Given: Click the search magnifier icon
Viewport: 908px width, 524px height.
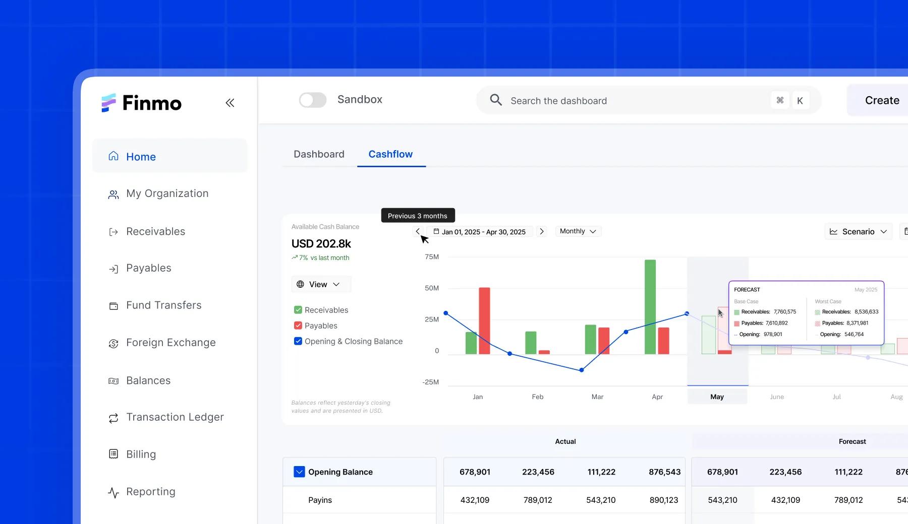Looking at the screenshot, I should 495,100.
